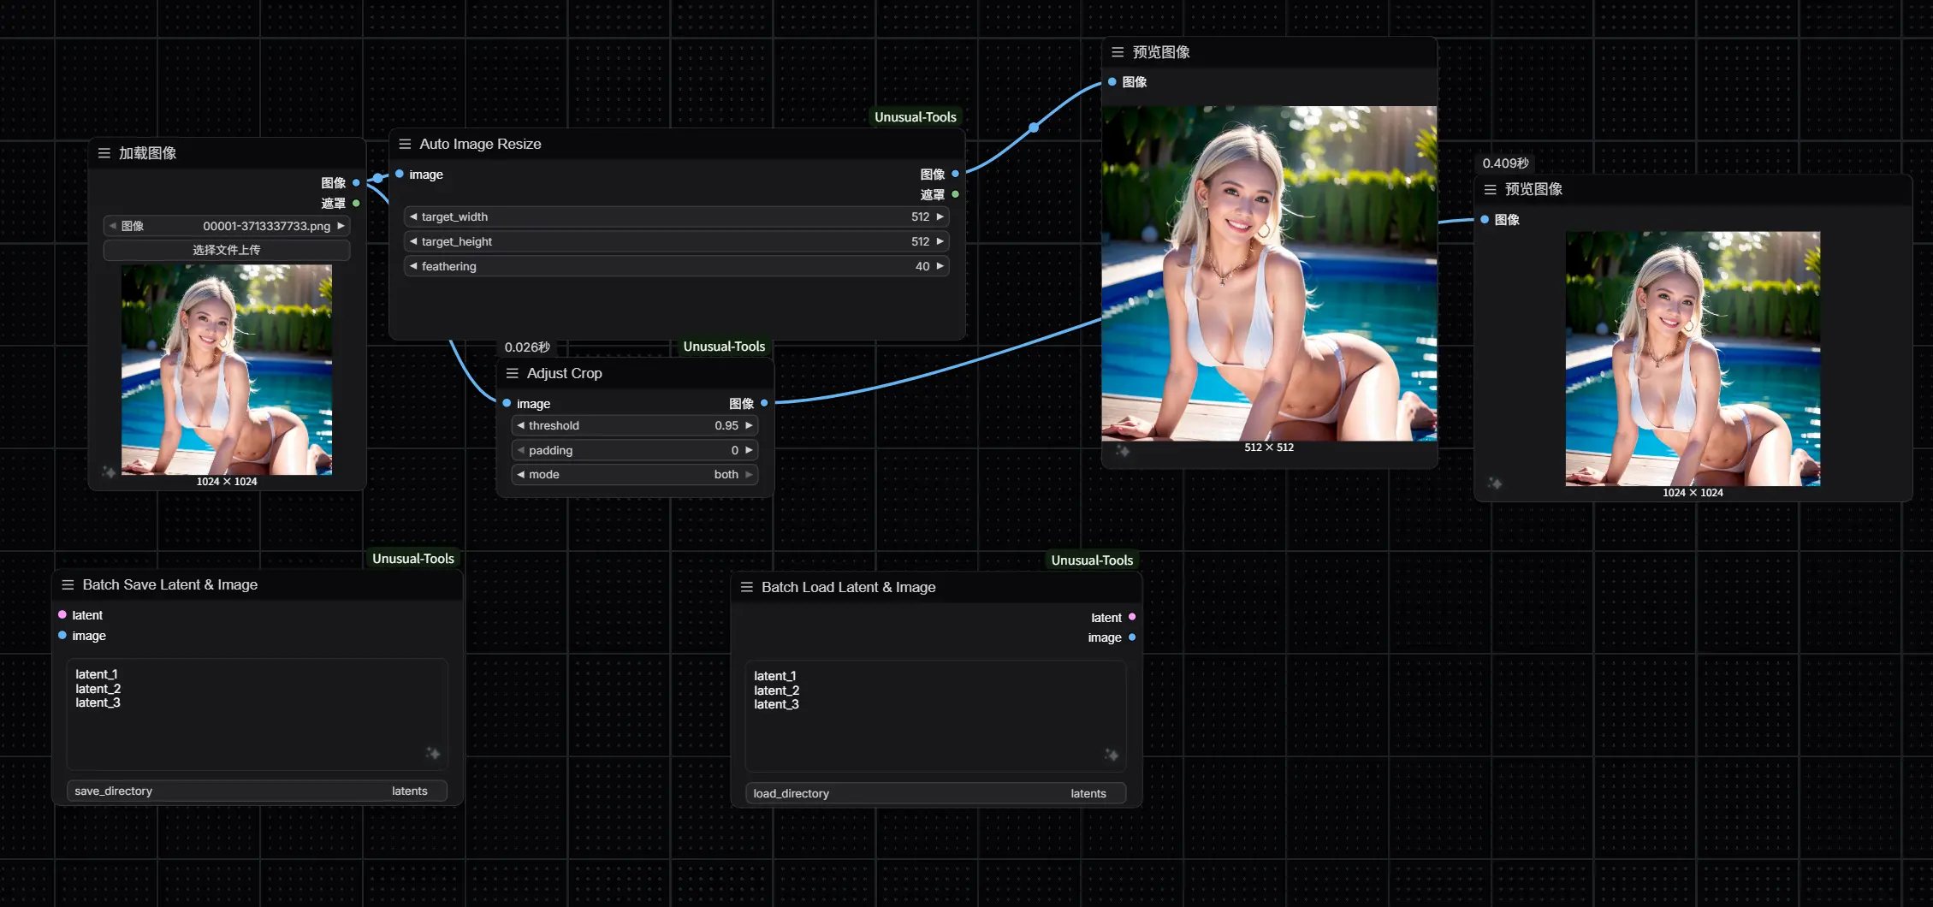Screen dimensions: 1933x907
Task: Click the save_directory field showing latents
Action: click(x=257, y=791)
